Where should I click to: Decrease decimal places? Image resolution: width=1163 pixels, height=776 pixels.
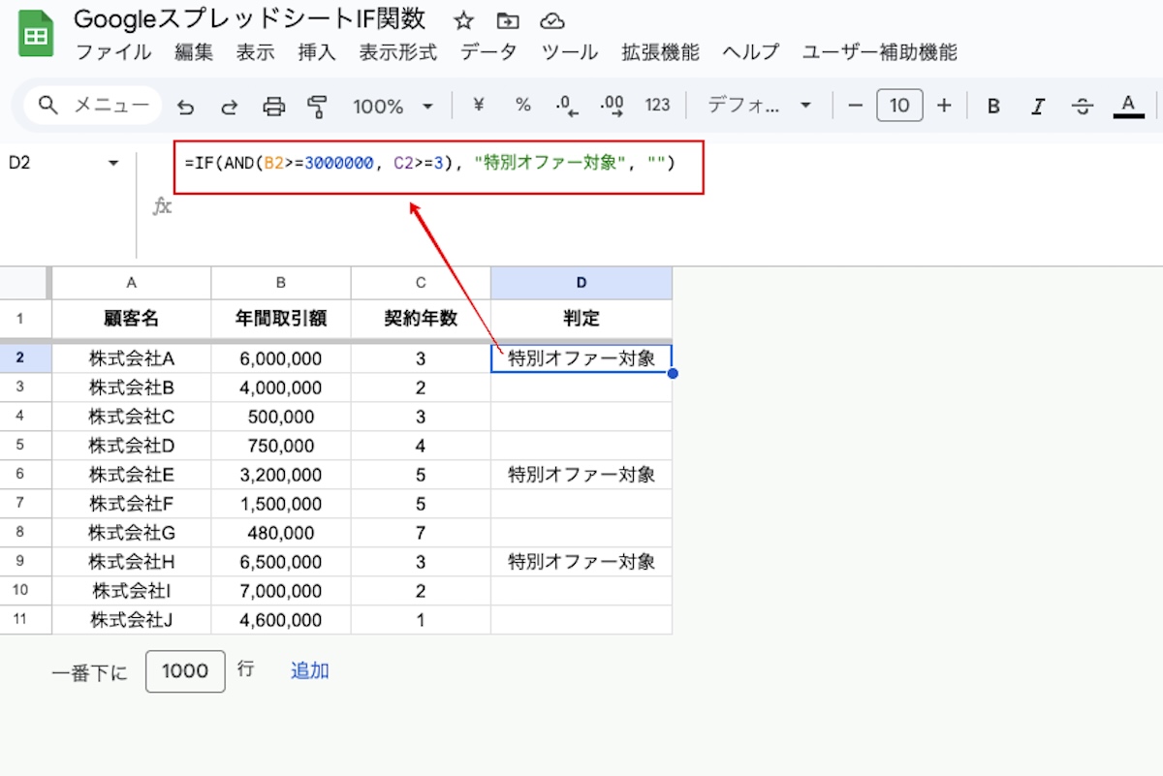coord(567,106)
